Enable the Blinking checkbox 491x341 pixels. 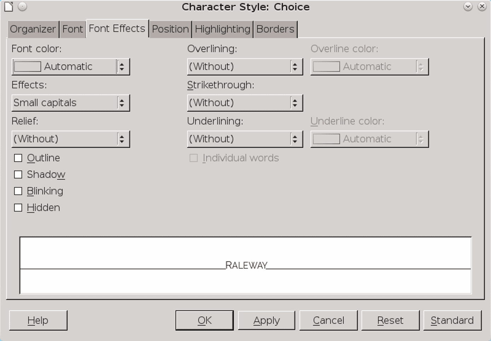point(18,191)
